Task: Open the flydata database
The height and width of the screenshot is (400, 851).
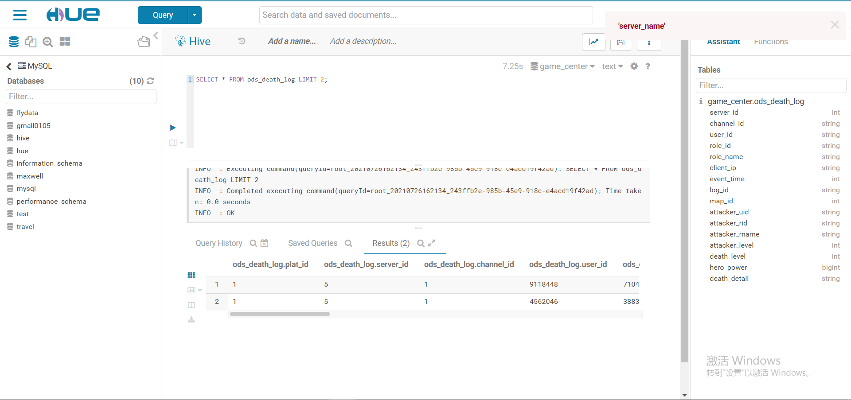Action: (x=27, y=113)
